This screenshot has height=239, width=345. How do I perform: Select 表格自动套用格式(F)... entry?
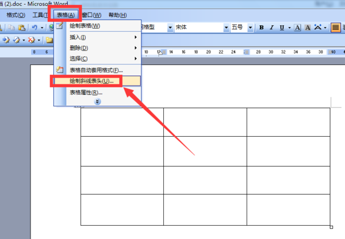98,70
